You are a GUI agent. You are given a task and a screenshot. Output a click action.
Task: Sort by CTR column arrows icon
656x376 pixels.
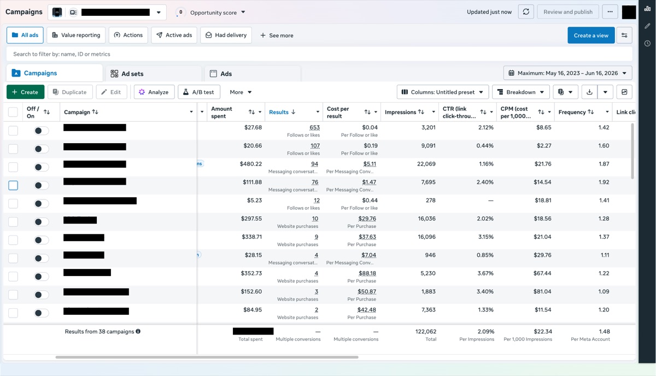point(483,112)
